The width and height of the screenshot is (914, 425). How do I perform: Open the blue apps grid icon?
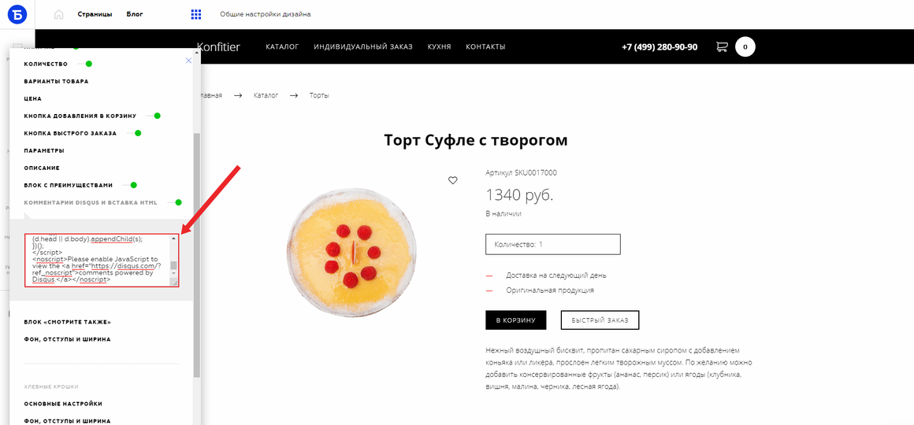196,14
